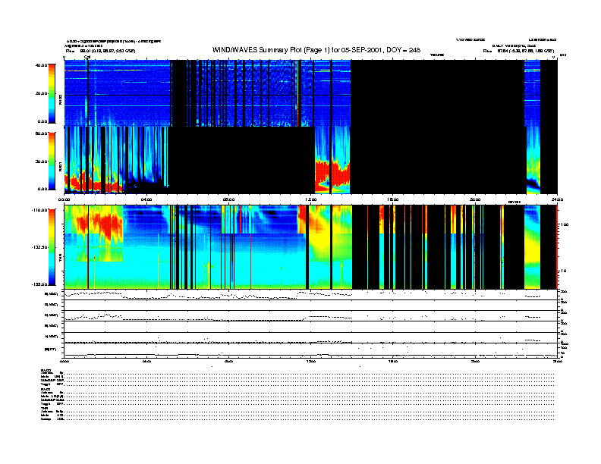Click the WIND/WAVES Summary Plot title

click(316, 50)
